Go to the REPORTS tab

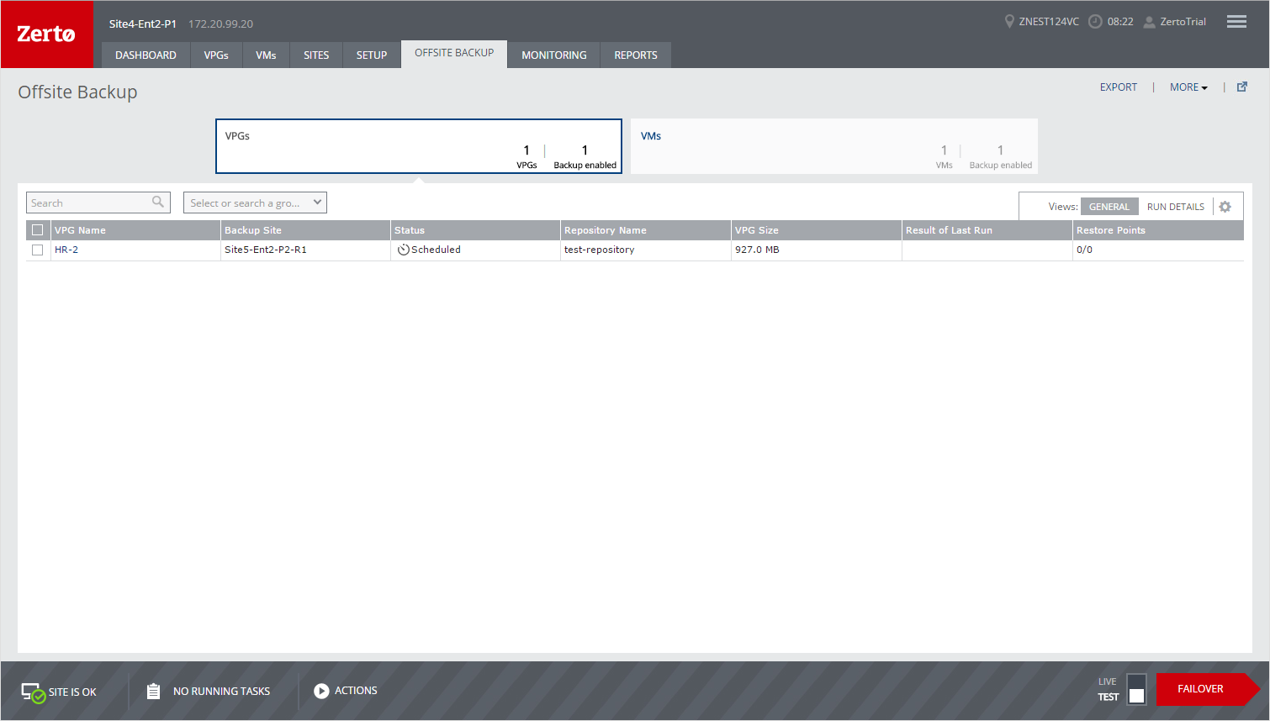tap(636, 55)
